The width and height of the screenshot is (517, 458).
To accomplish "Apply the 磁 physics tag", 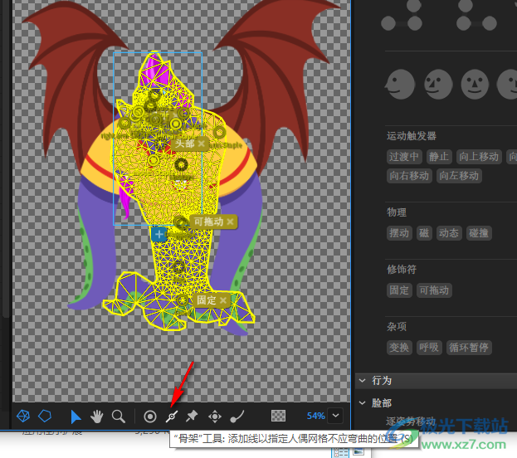I will coord(424,233).
